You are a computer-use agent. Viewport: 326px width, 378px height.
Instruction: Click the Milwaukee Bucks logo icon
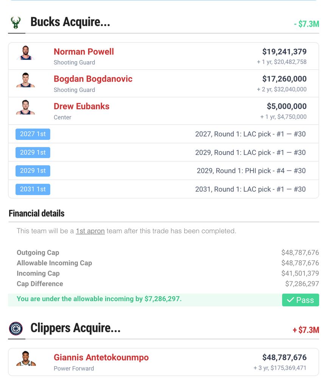click(x=16, y=23)
